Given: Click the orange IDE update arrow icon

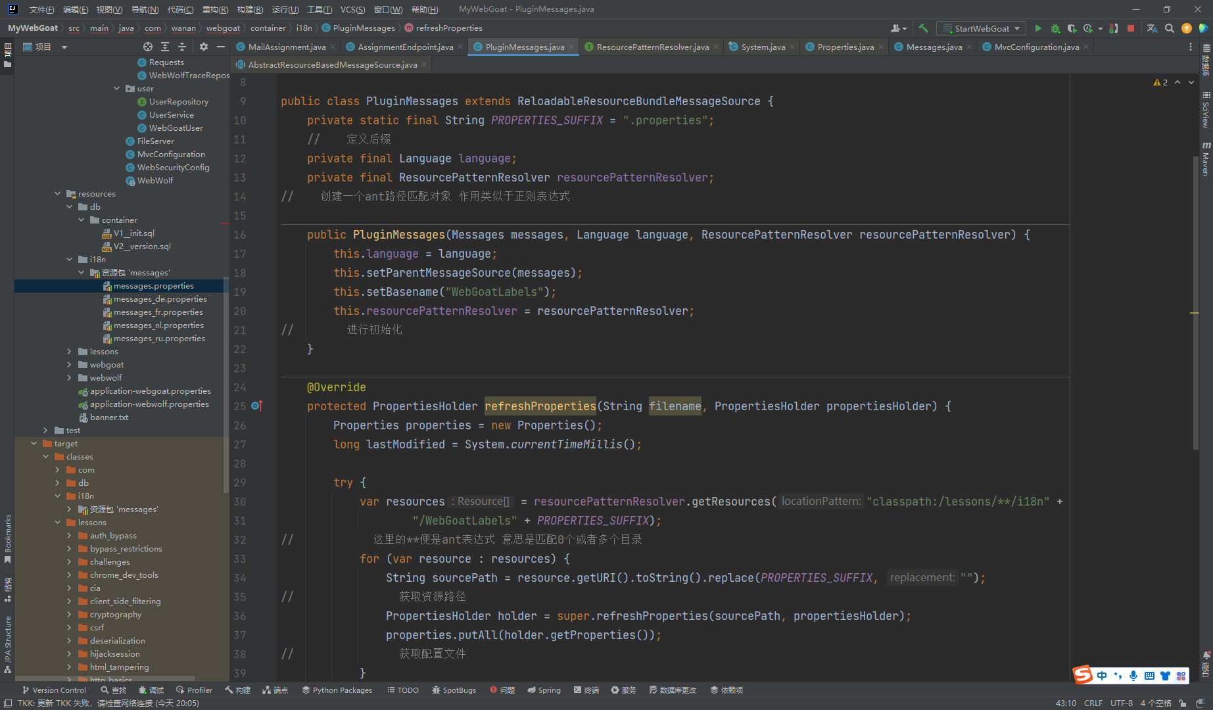Looking at the screenshot, I should [1187, 28].
